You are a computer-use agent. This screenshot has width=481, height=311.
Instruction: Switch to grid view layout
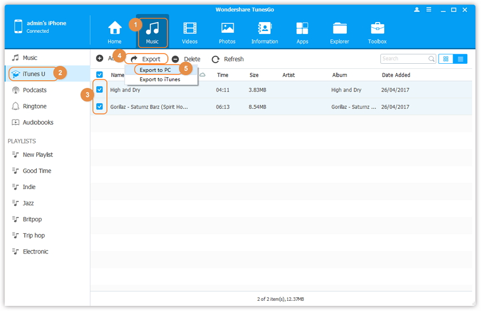pos(446,59)
